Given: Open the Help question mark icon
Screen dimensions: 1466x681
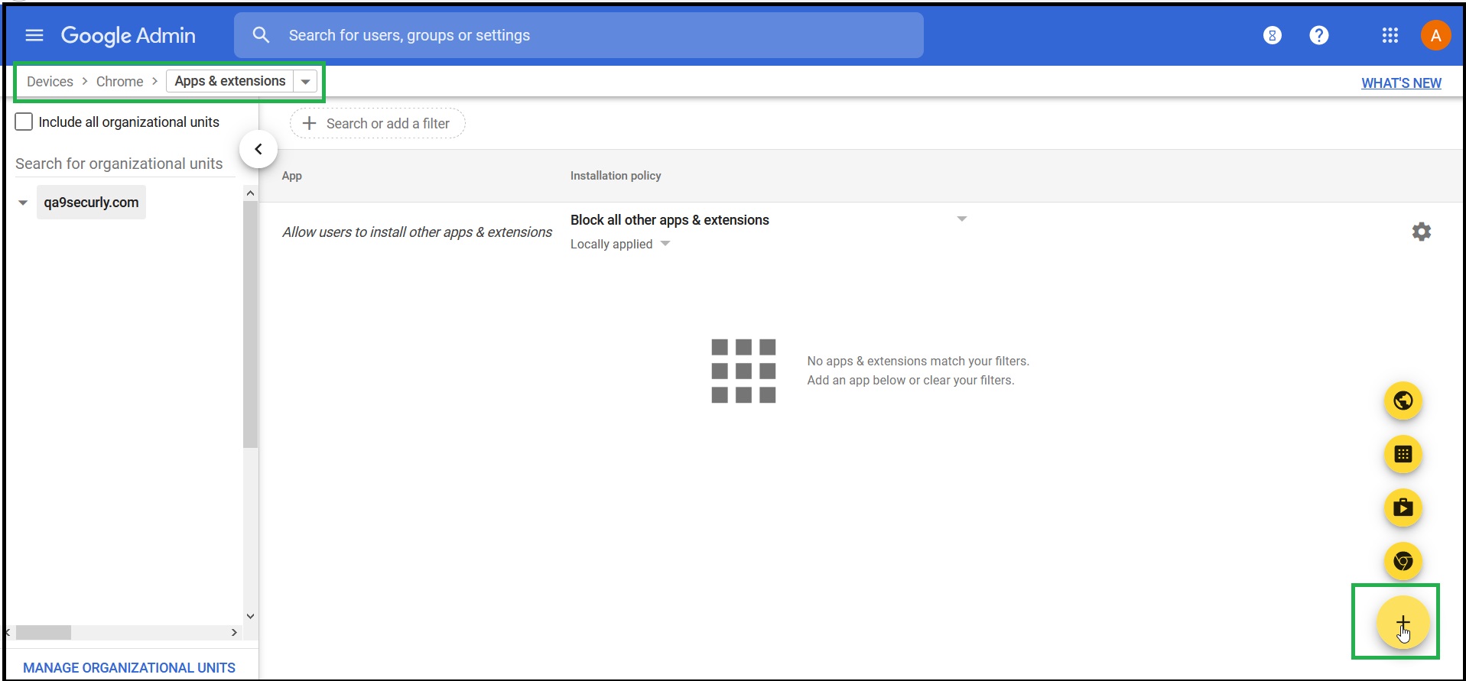Looking at the screenshot, I should pyautogui.click(x=1319, y=35).
